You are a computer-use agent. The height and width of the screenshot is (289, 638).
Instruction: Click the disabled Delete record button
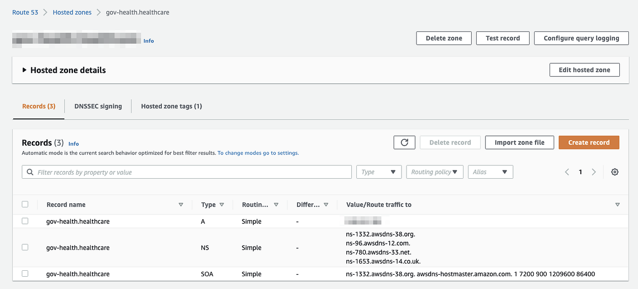point(450,142)
